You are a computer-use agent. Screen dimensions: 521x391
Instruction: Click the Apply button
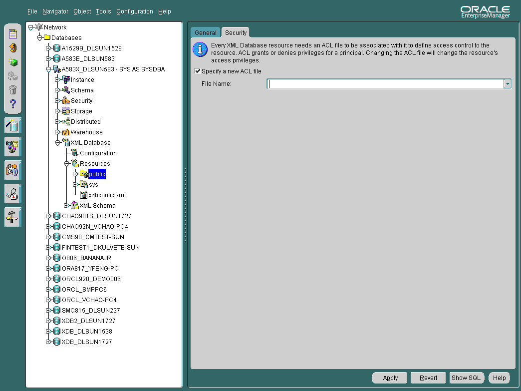coord(389,378)
